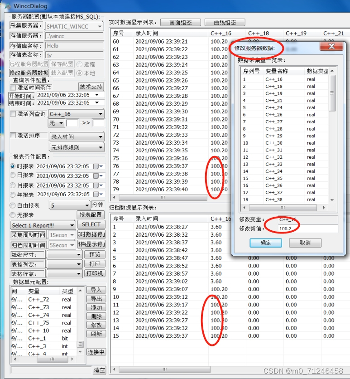Image resolution: width=350 pixels, height=379 pixels.
Task: Open the 日报表 calendar picker icon
Action: (98, 176)
